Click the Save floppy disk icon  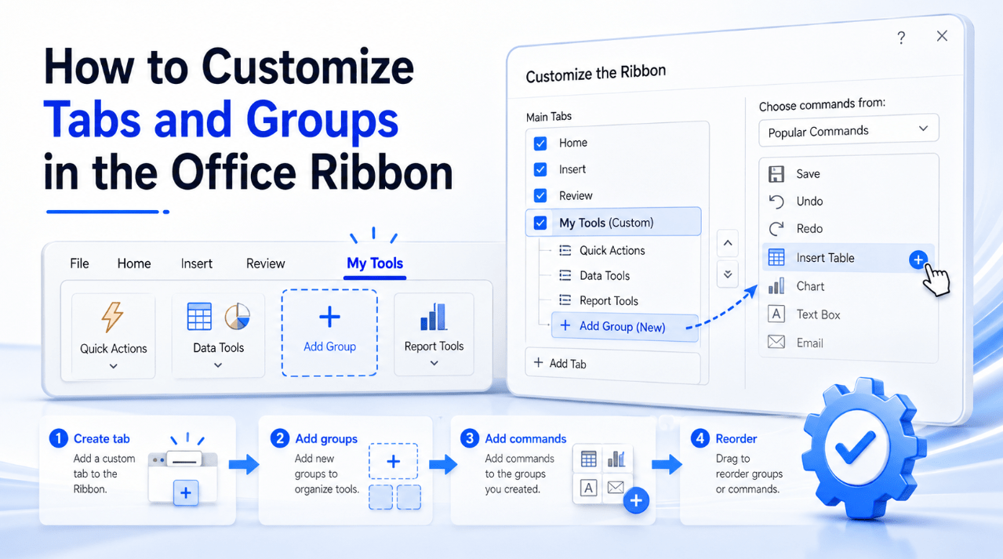776,174
